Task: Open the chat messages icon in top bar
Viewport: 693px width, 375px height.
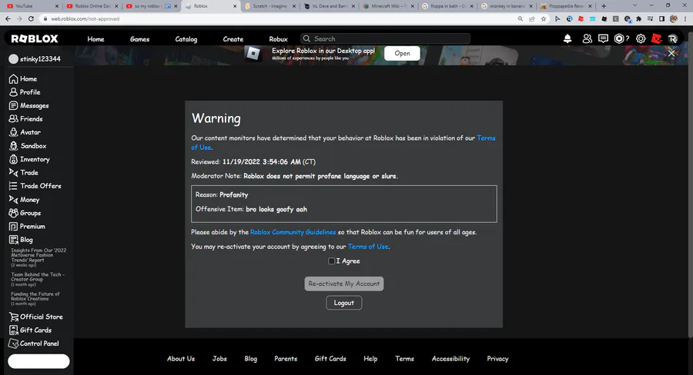Action: (x=603, y=39)
